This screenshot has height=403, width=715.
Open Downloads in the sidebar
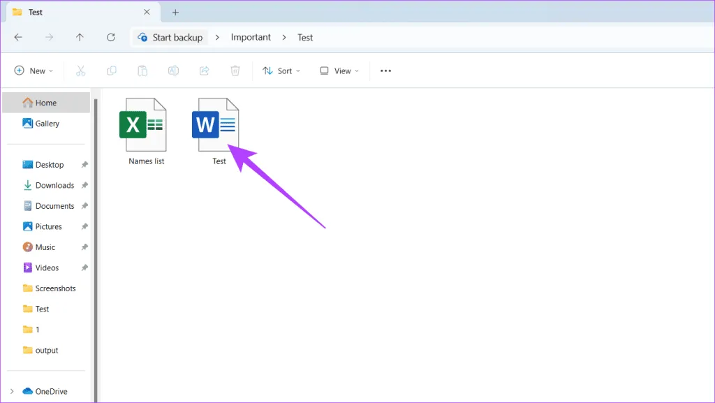tap(54, 185)
